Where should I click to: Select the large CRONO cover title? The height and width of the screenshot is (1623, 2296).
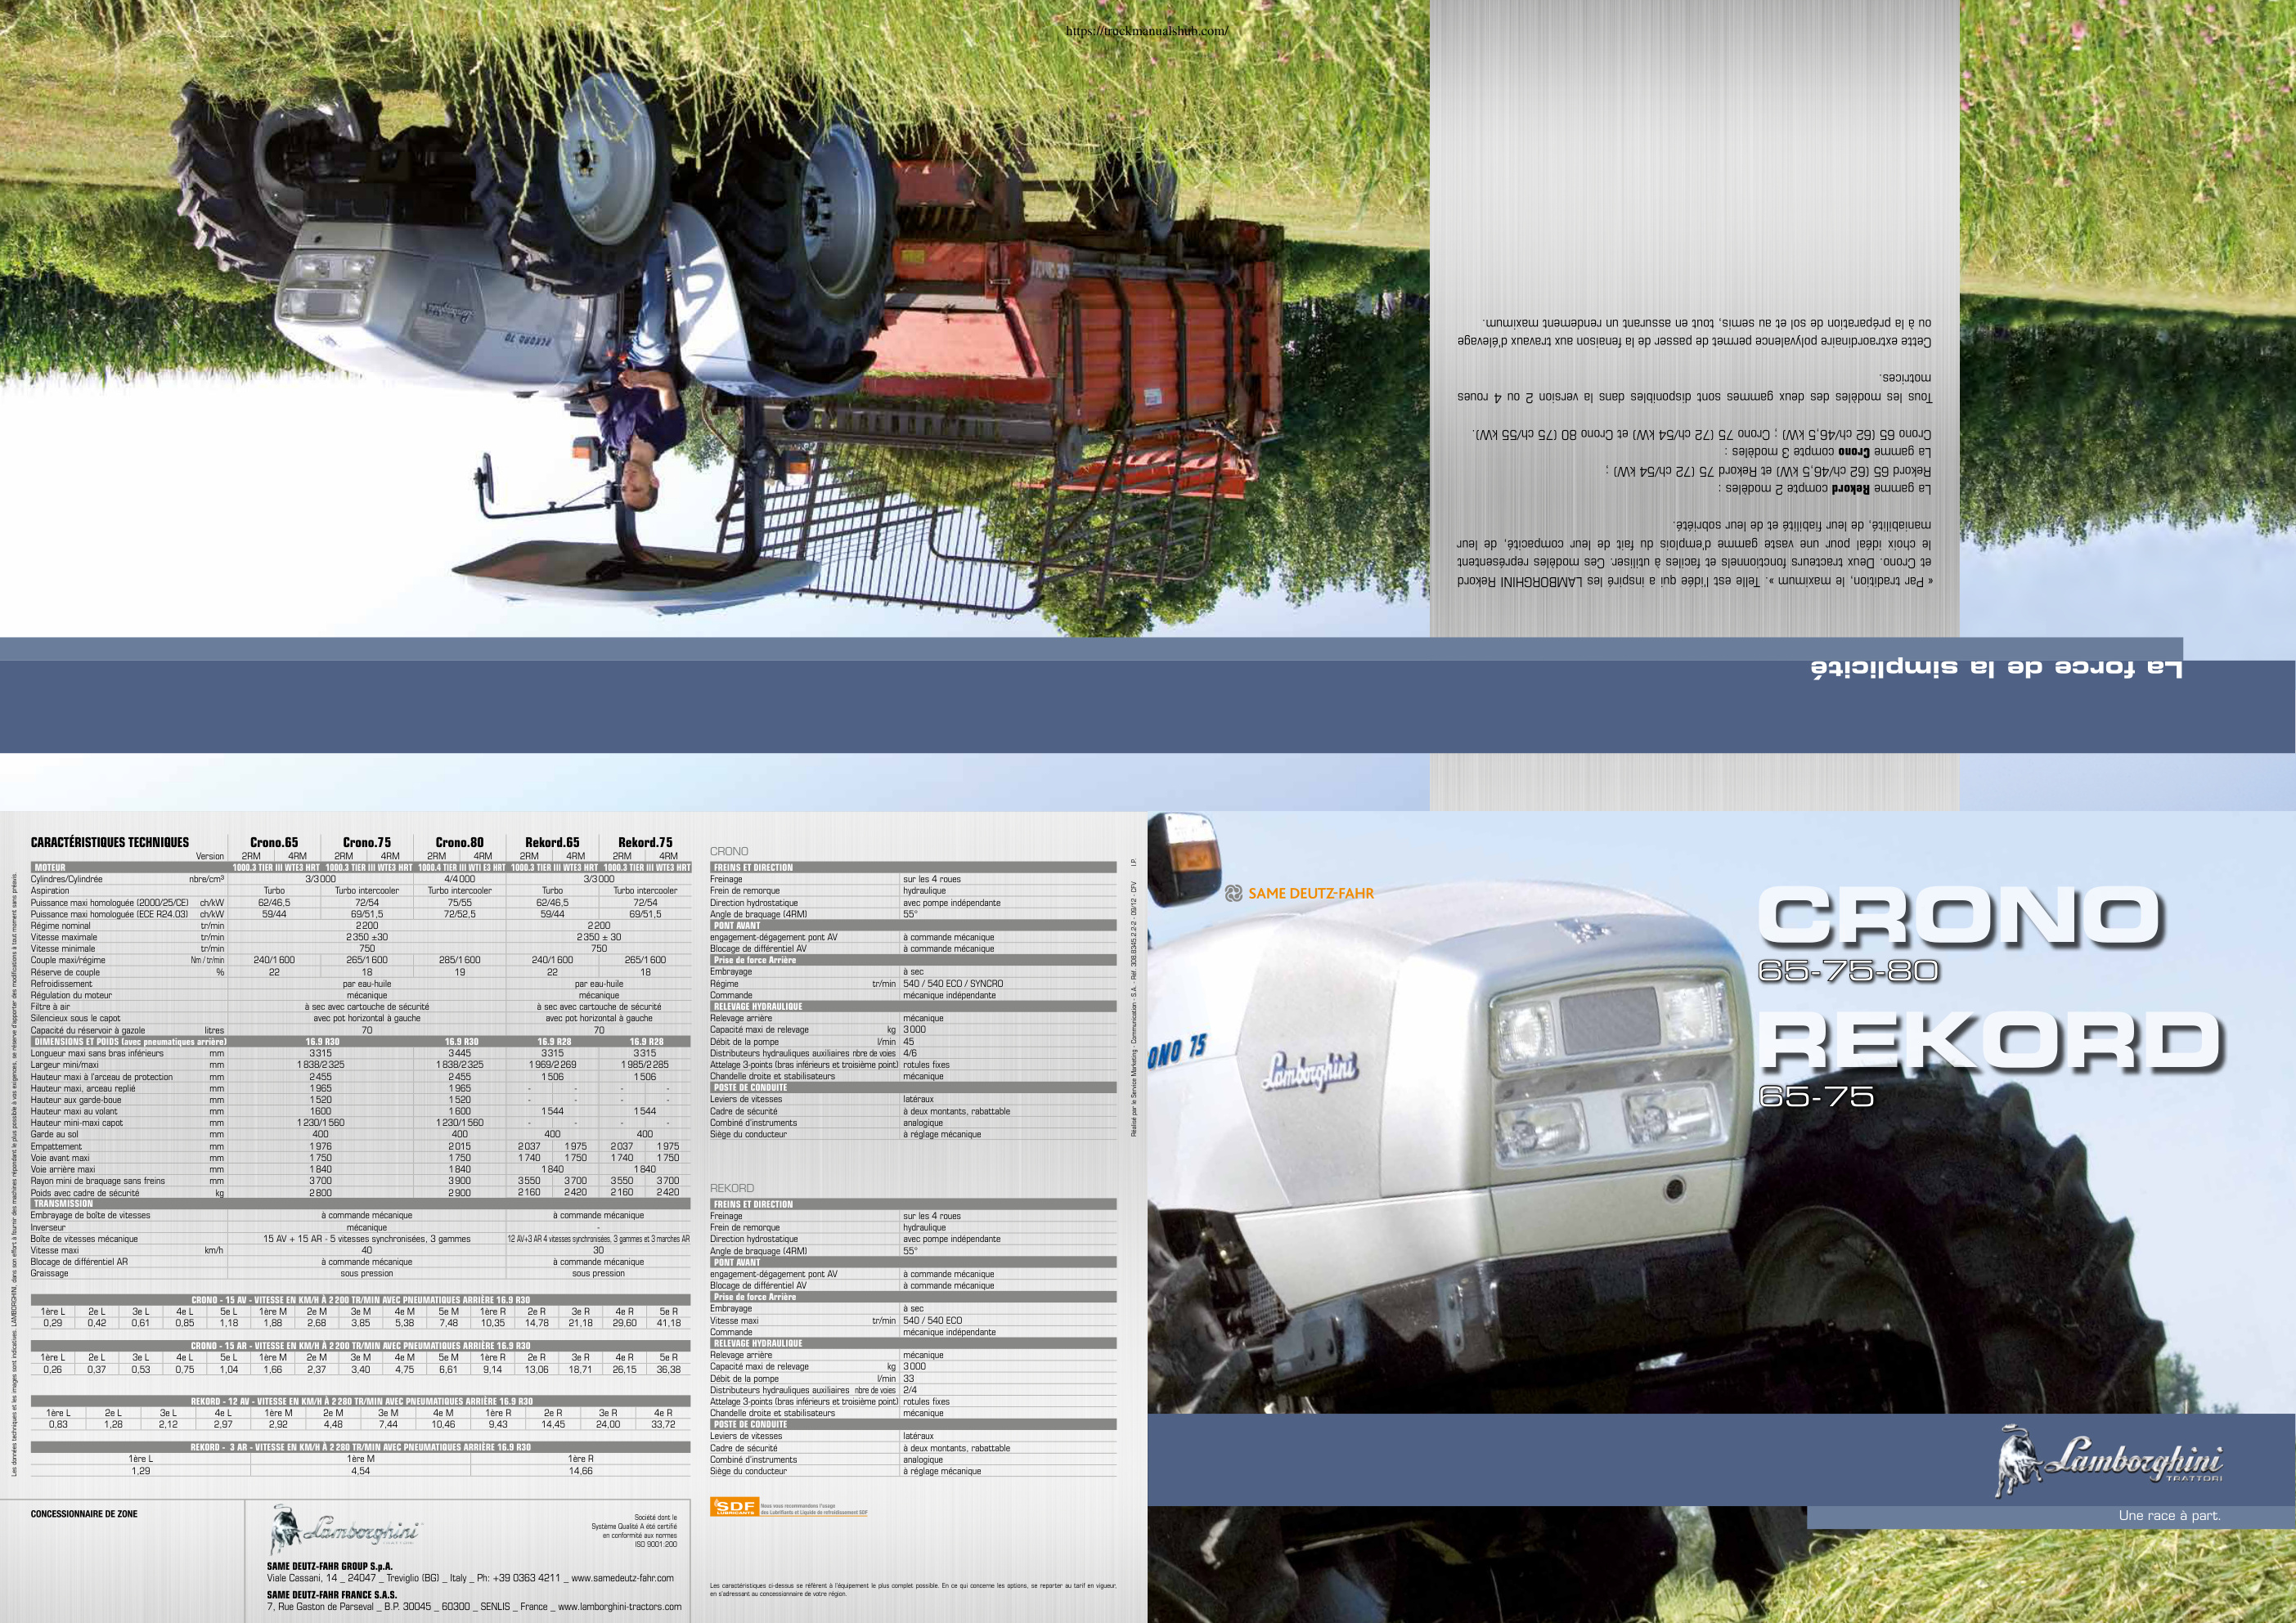click(1959, 917)
